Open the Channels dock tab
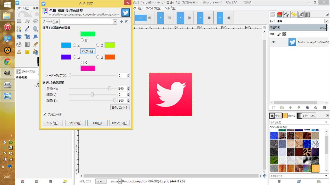 [x=279, y=15]
